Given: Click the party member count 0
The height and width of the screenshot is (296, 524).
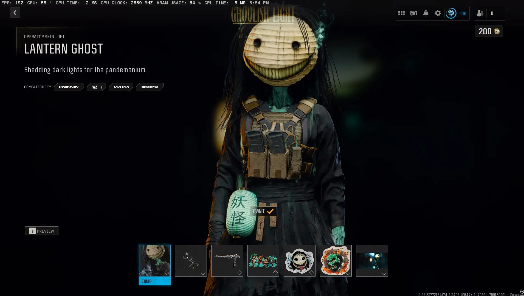Looking at the screenshot, I should tap(492, 13).
